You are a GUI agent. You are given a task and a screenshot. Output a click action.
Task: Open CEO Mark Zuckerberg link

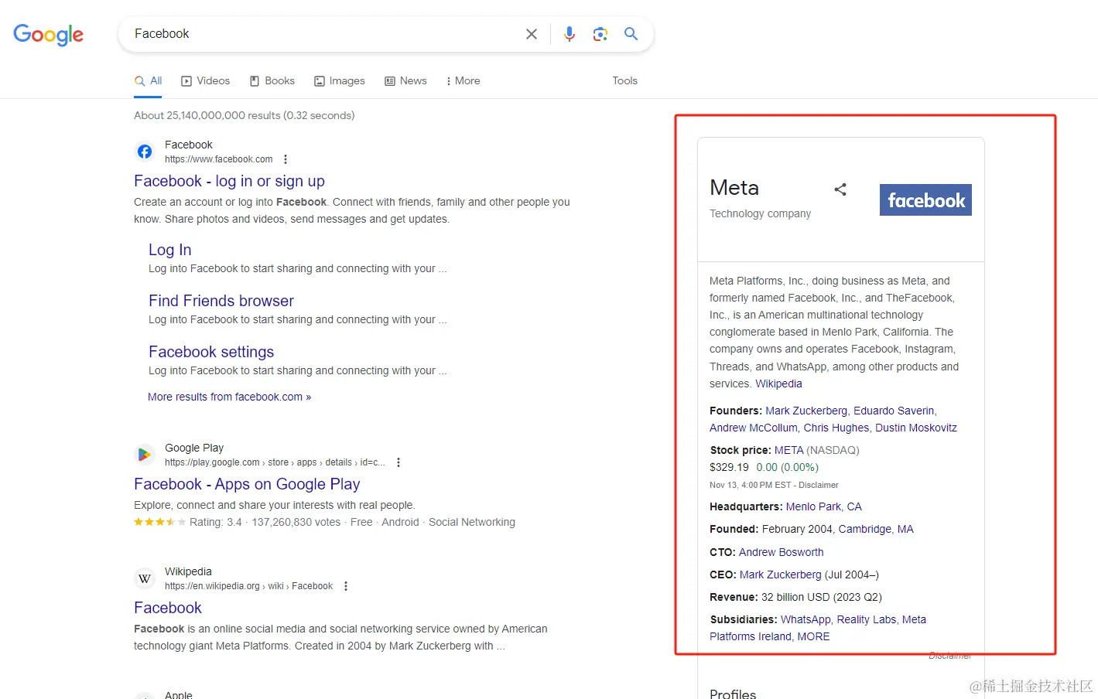coord(780,575)
